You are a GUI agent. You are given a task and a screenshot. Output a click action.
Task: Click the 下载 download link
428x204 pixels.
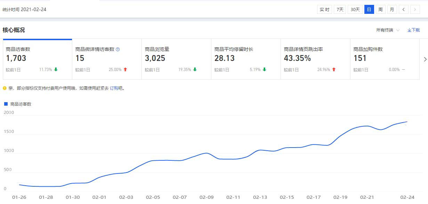[414, 30]
